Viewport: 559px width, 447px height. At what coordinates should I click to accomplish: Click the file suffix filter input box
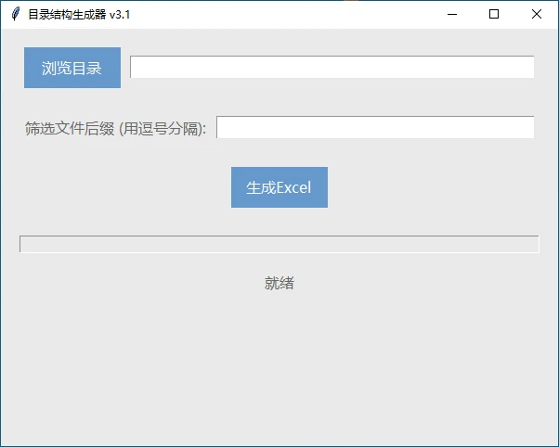tap(375, 128)
